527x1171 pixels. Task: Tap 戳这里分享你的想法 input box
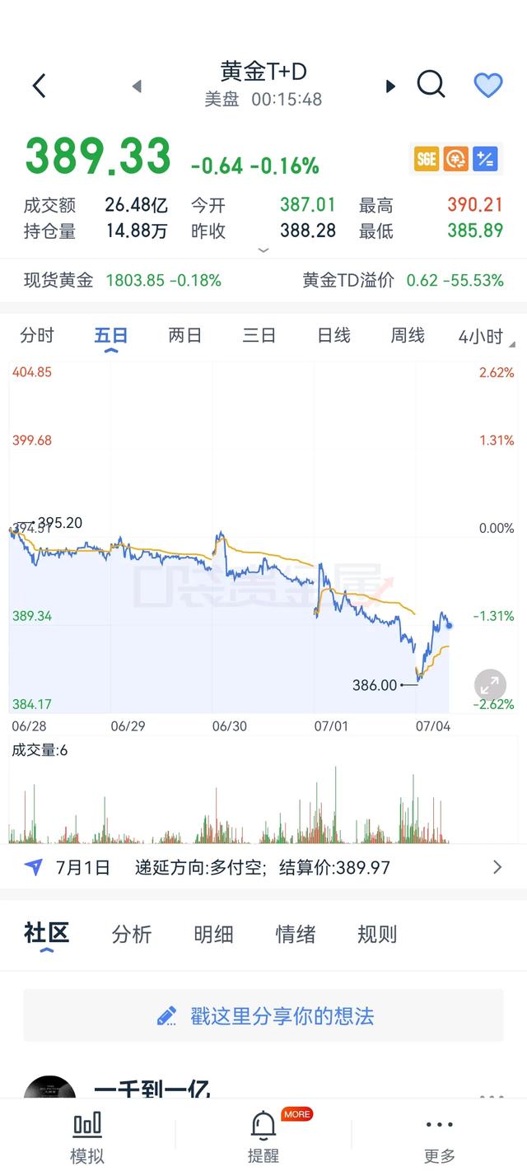coord(263,1016)
